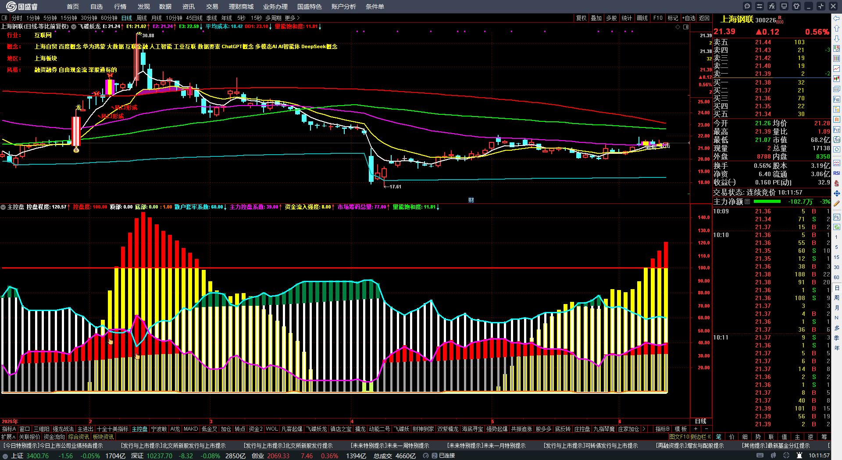Screen dimensions: 842x460
Task: Click the line chart icon in right sidebar
Action: 837,69
